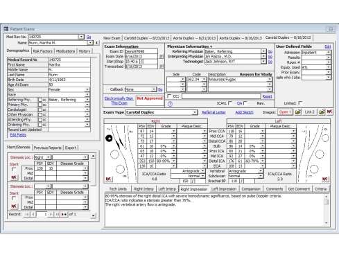This screenshot has width=339, height=257.
Task: Click Electronically Sign This Exam link
Action: pyautogui.click(x=119, y=100)
